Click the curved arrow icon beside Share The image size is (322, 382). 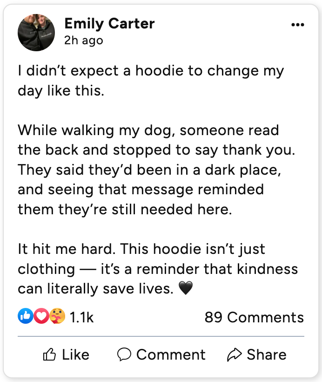click(234, 355)
